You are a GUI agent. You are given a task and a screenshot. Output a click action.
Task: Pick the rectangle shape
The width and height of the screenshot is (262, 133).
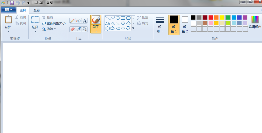coord(123,18)
